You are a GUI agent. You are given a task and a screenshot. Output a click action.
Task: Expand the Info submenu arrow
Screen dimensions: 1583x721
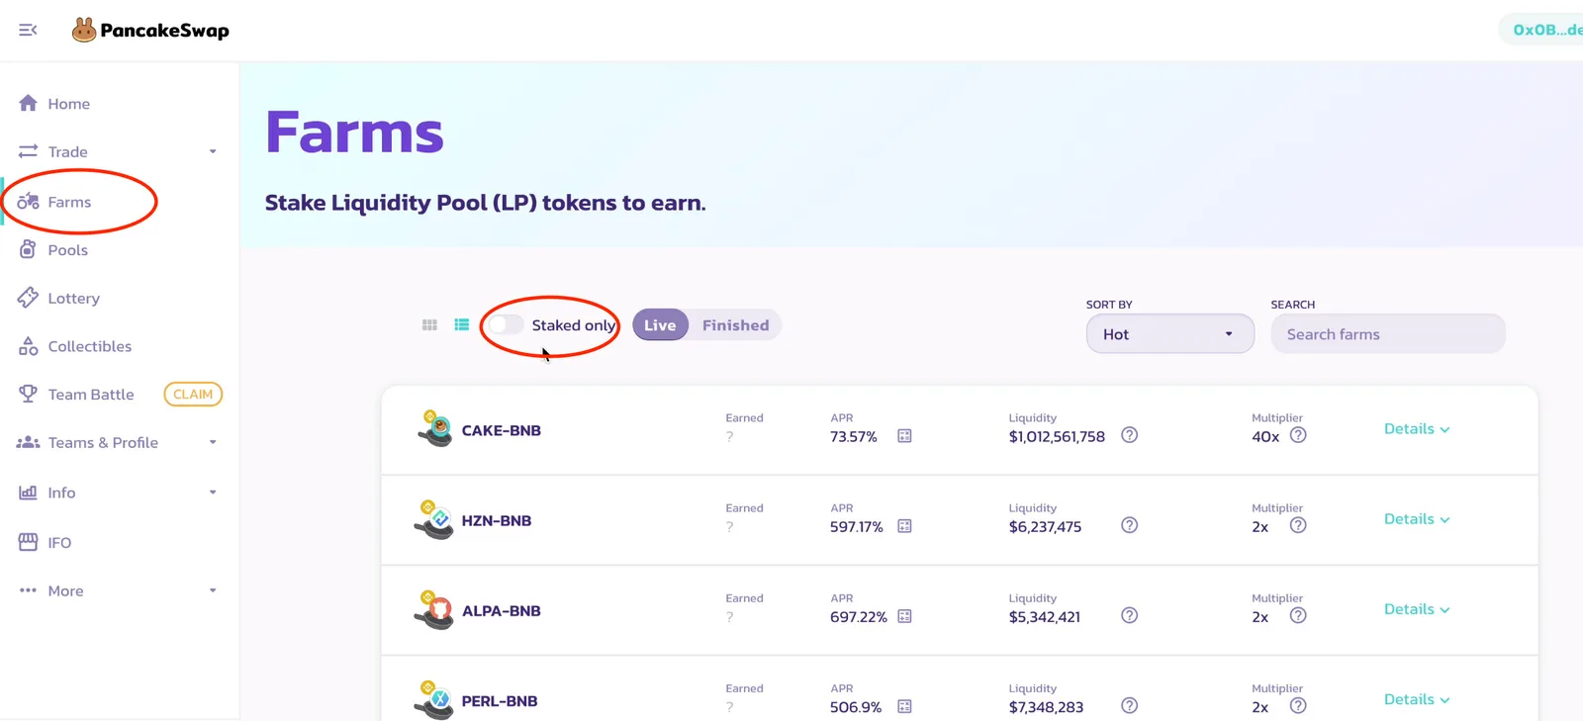coord(213,492)
